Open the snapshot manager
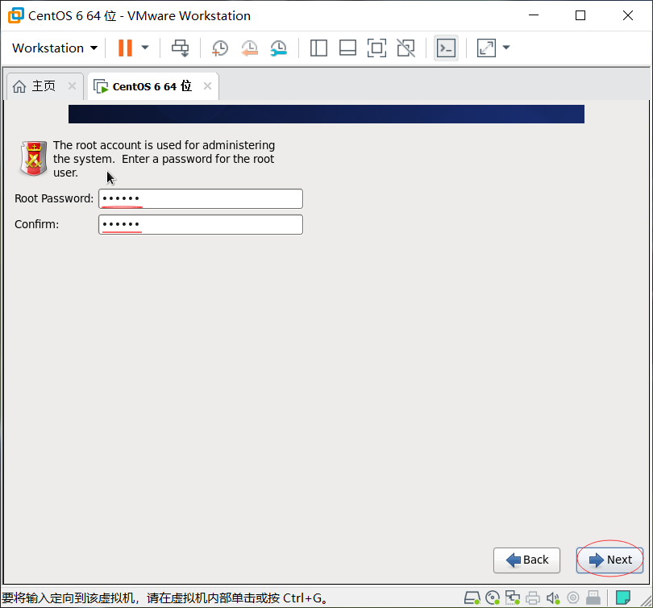The image size is (653, 608). 278,48
